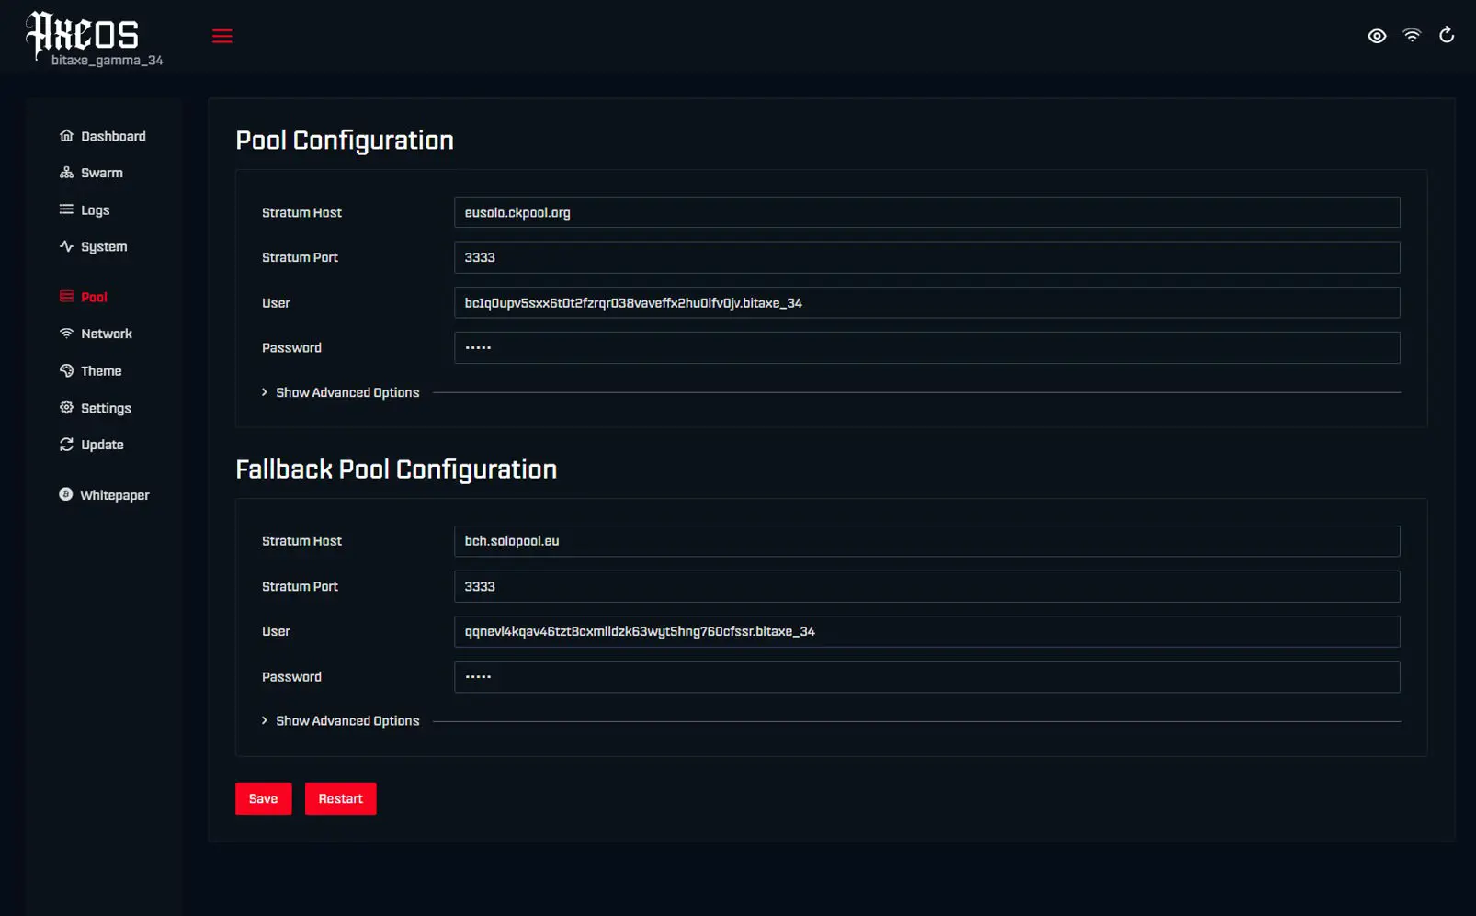Screen dimensions: 1476x916
Task: Click the AxeOS logo
Action: click(x=83, y=34)
